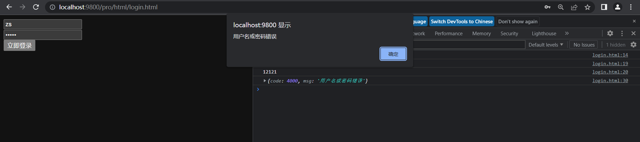The image size is (640, 142).
Task: Dismiss the DevTools language infobar
Action: 634,21
